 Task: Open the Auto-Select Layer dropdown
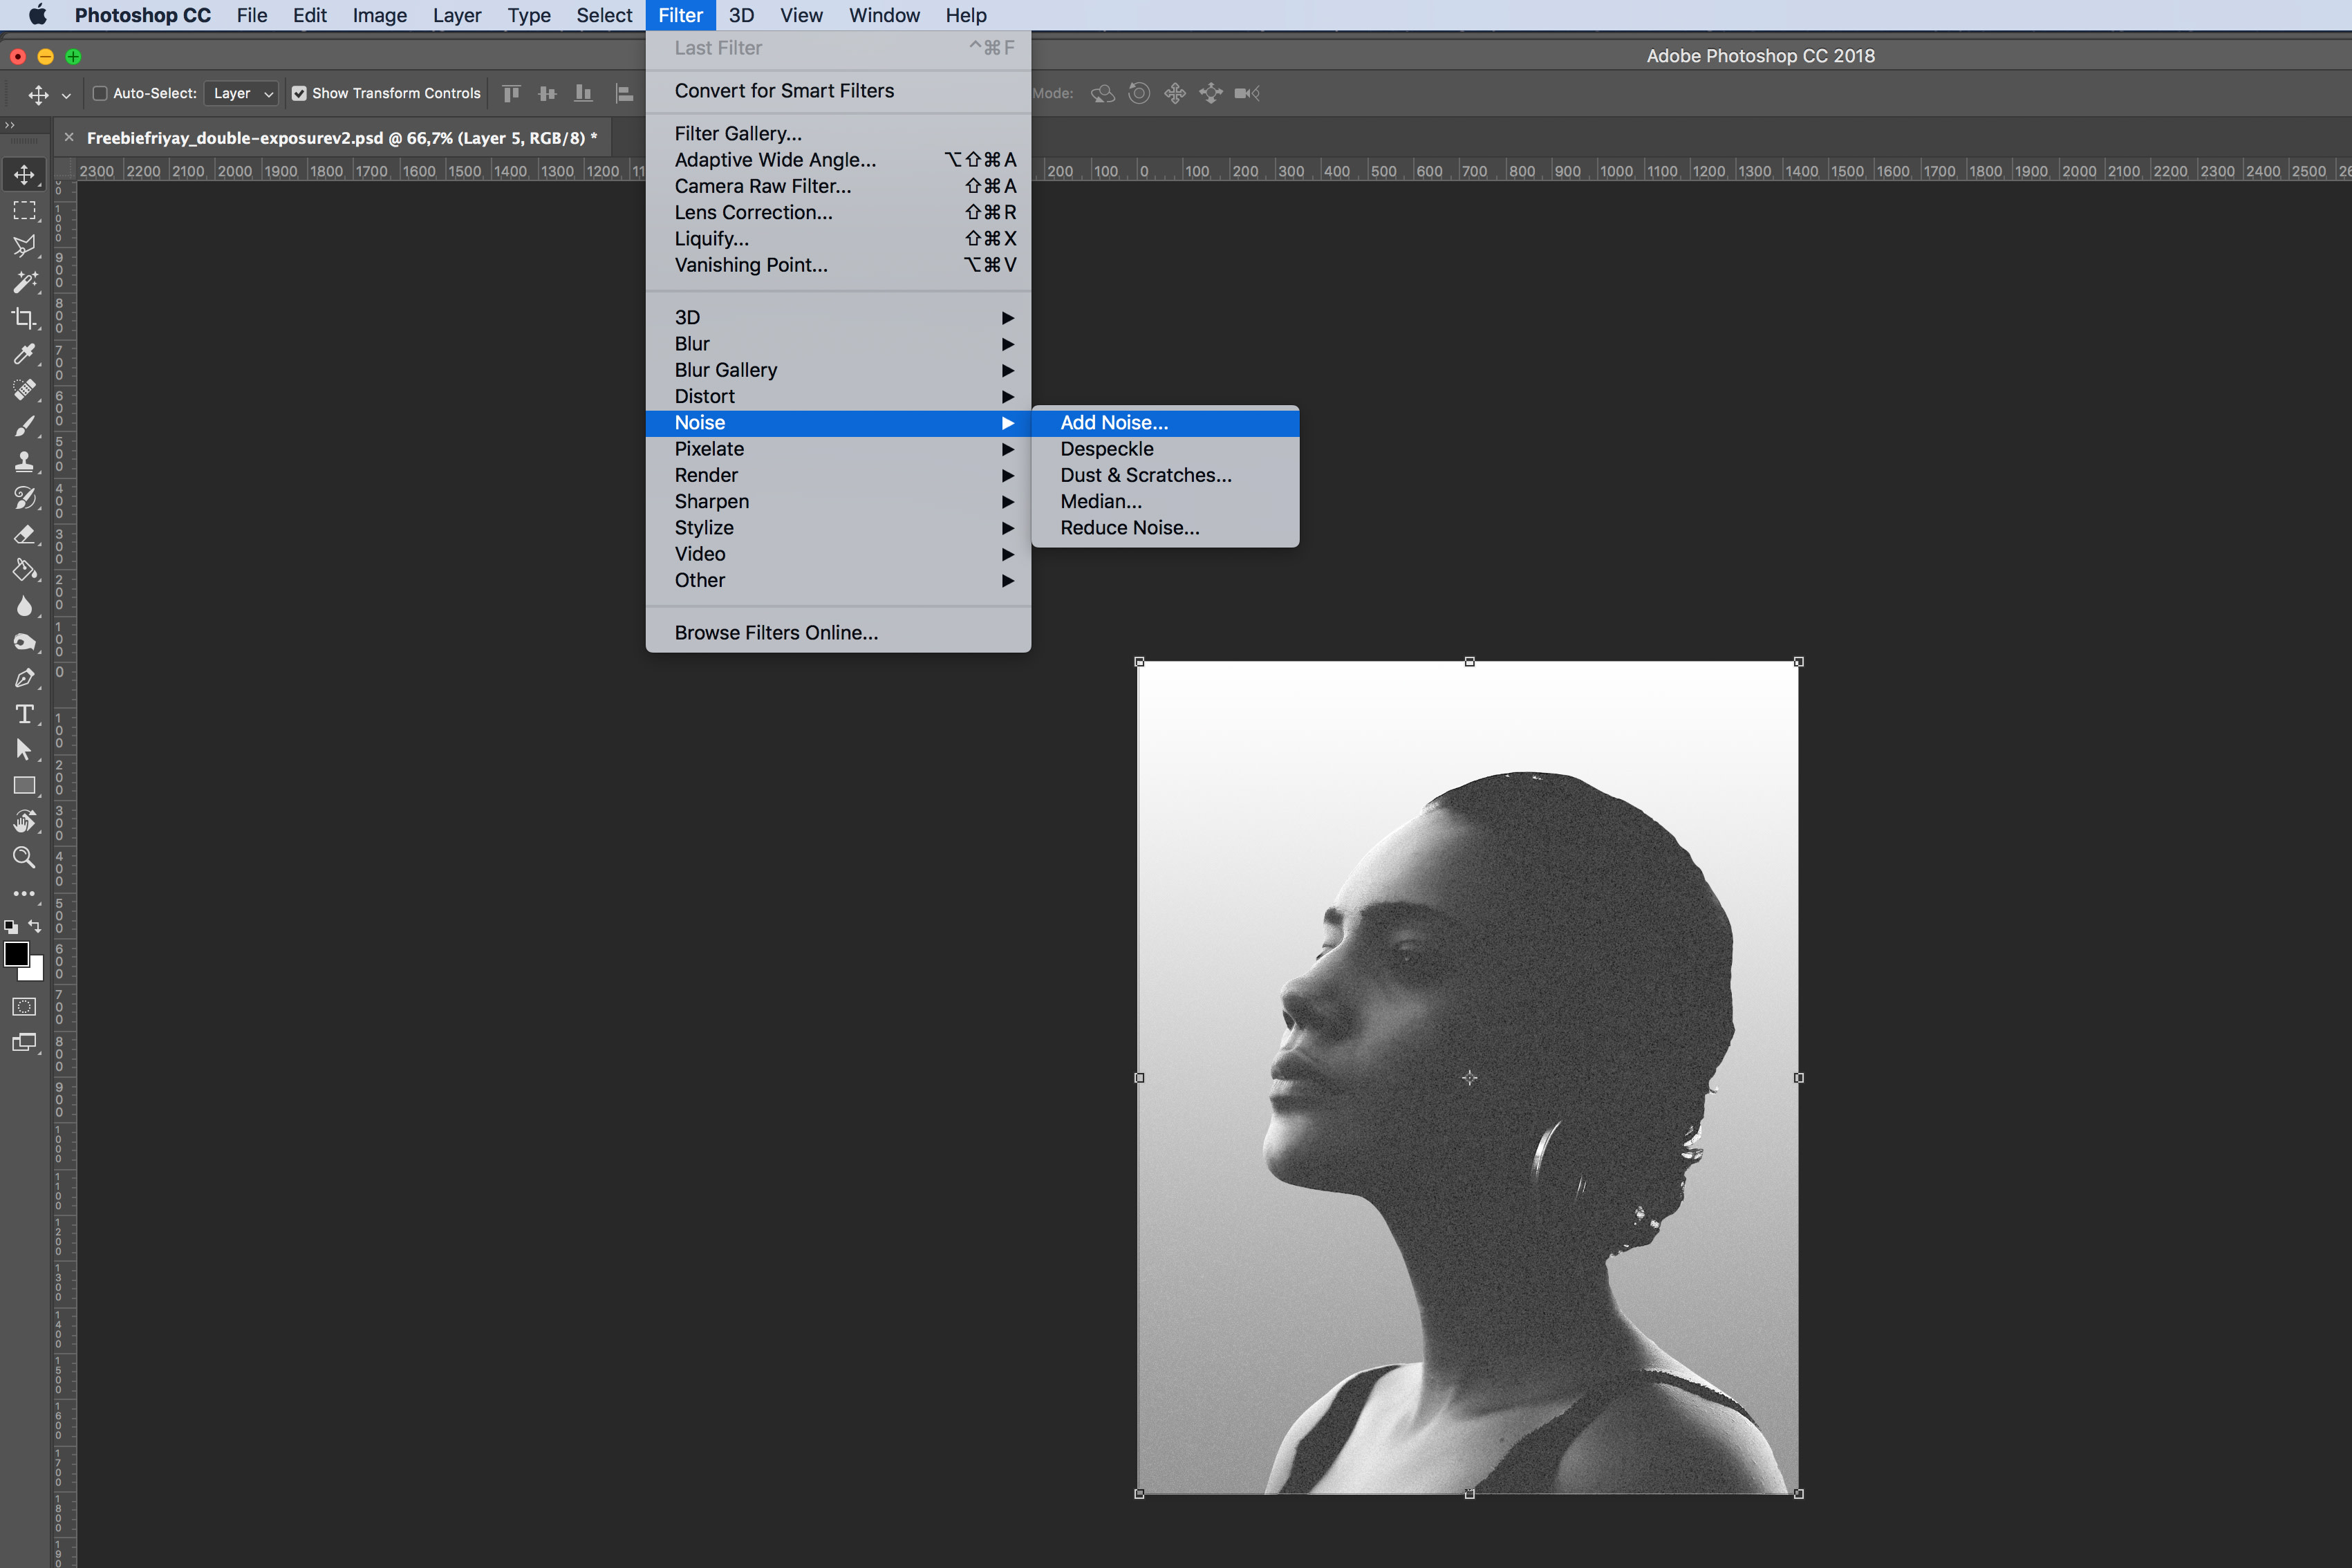(241, 93)
